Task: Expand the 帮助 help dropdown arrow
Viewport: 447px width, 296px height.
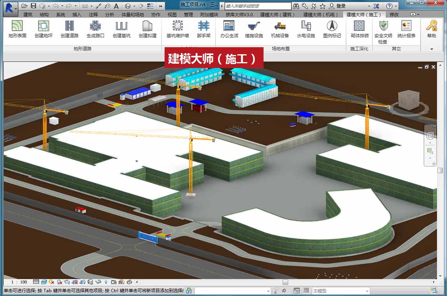Action: [432, 49]
